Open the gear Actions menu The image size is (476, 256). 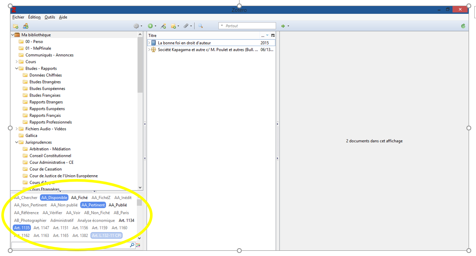pyautogui.click(x=137, y=26)
